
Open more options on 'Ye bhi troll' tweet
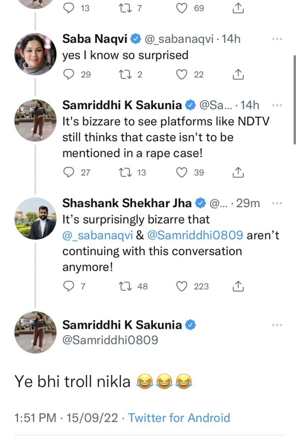click(277, 325)
